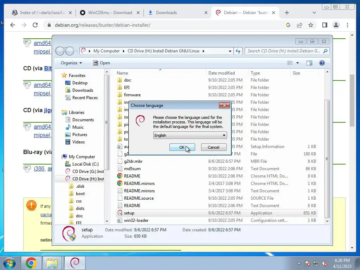Viewport: 360px width, 270px height.
Task: Select the md5sum file
Action: [x=132, y=168]
